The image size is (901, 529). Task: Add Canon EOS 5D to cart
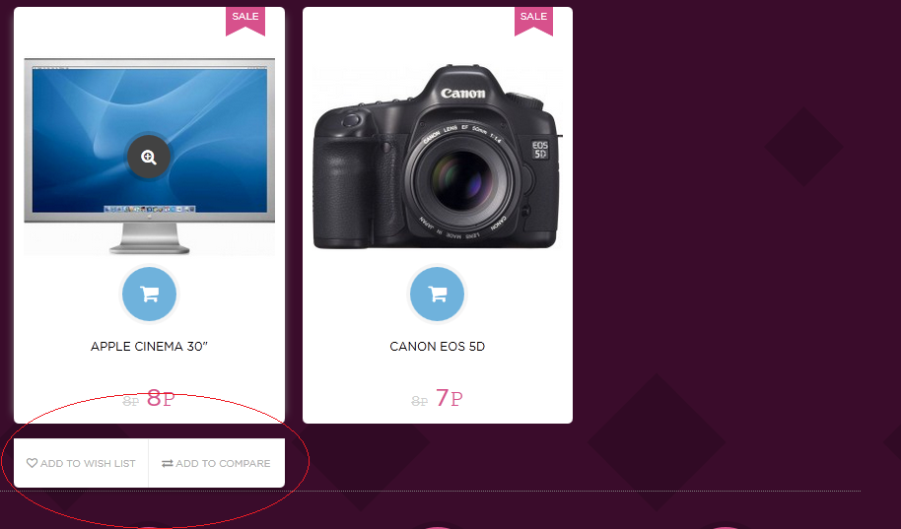[x=438, y=295]
